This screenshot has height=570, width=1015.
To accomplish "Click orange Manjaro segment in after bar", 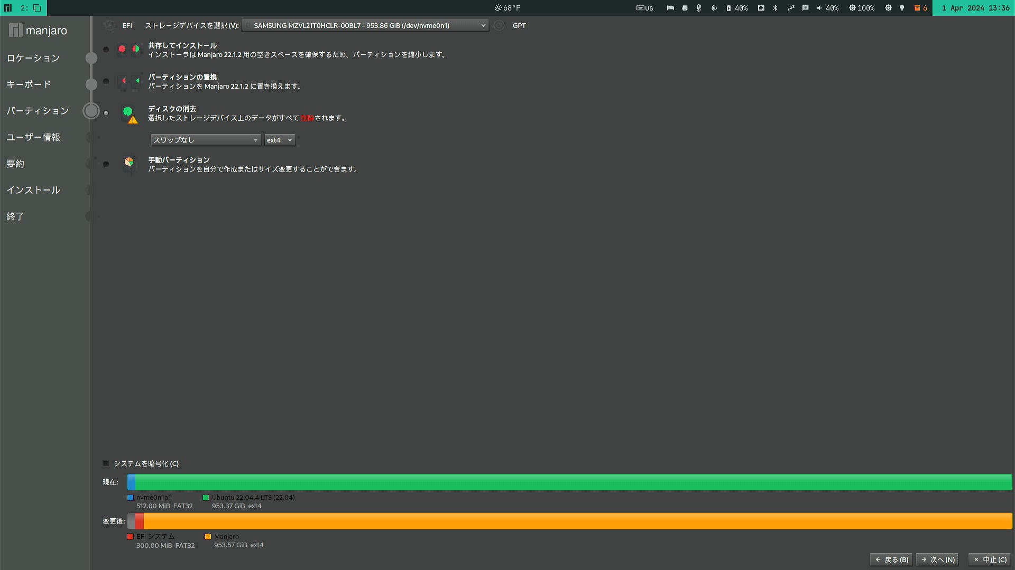I will (578, 521).
